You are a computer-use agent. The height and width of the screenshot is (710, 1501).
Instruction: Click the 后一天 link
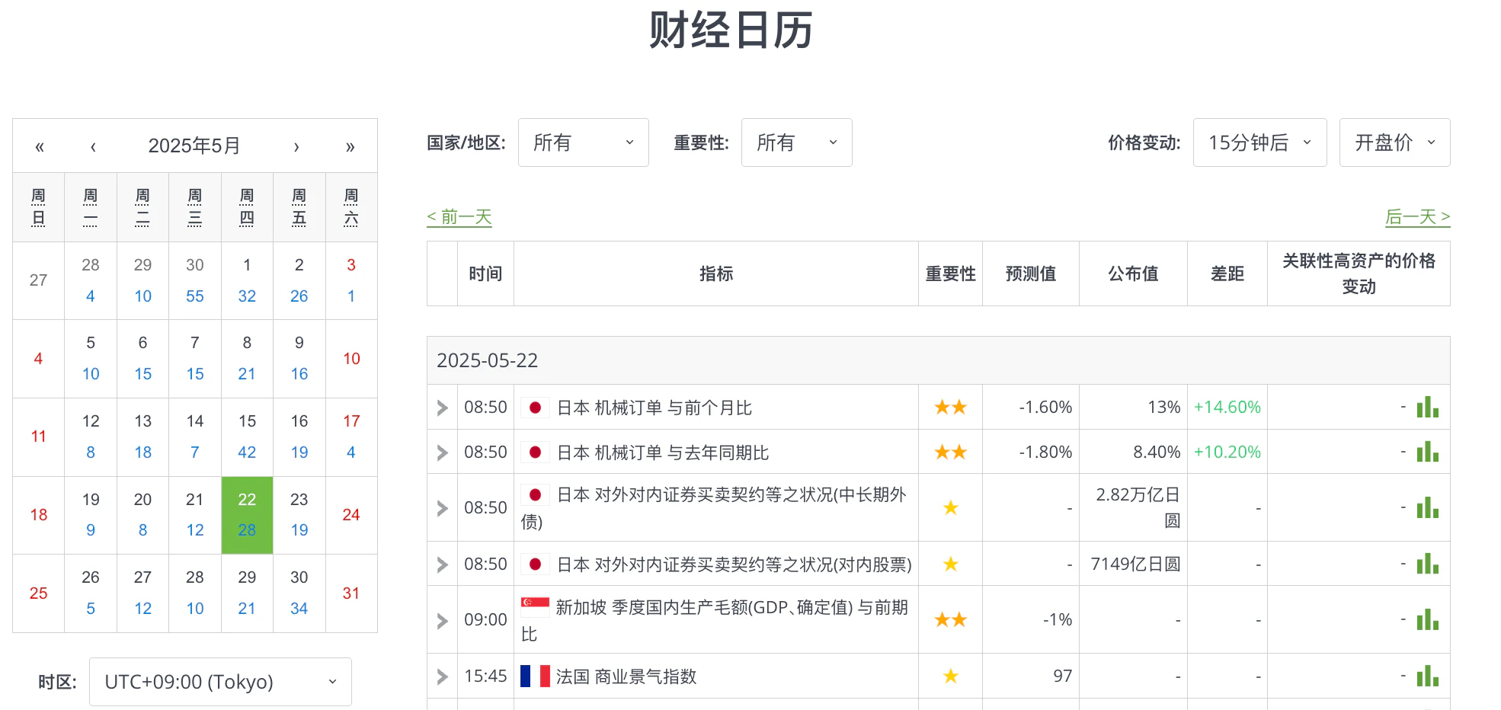(x=1417, y=217)
